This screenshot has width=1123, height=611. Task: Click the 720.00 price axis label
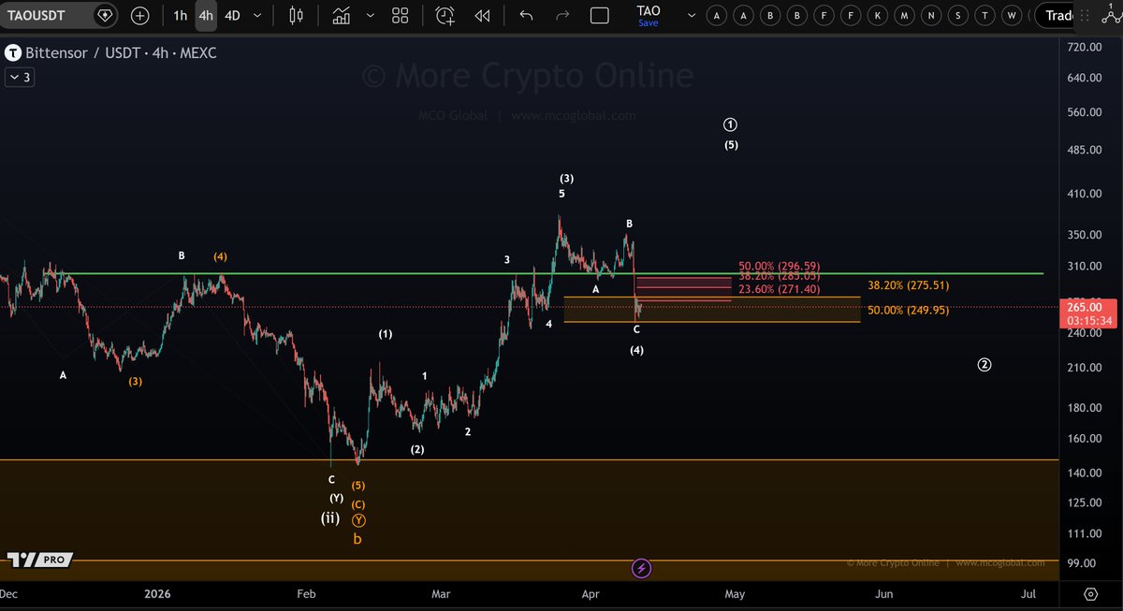(x=1083, y=47)
